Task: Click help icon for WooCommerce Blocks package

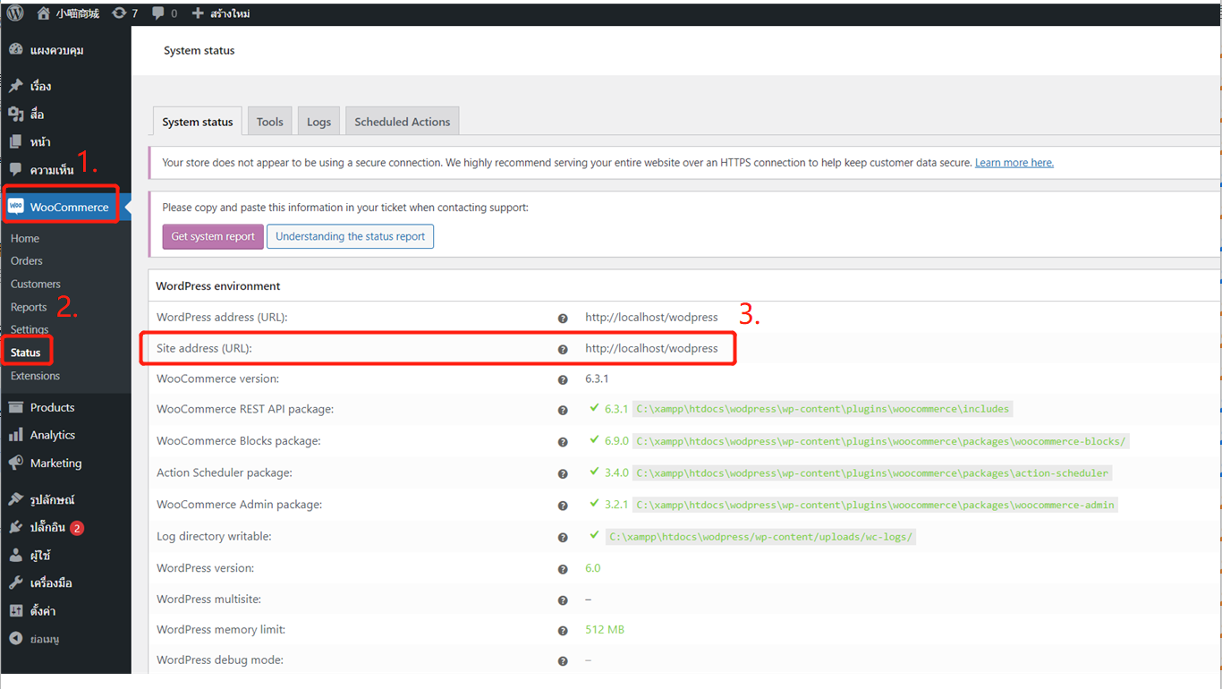Action: 563,442
